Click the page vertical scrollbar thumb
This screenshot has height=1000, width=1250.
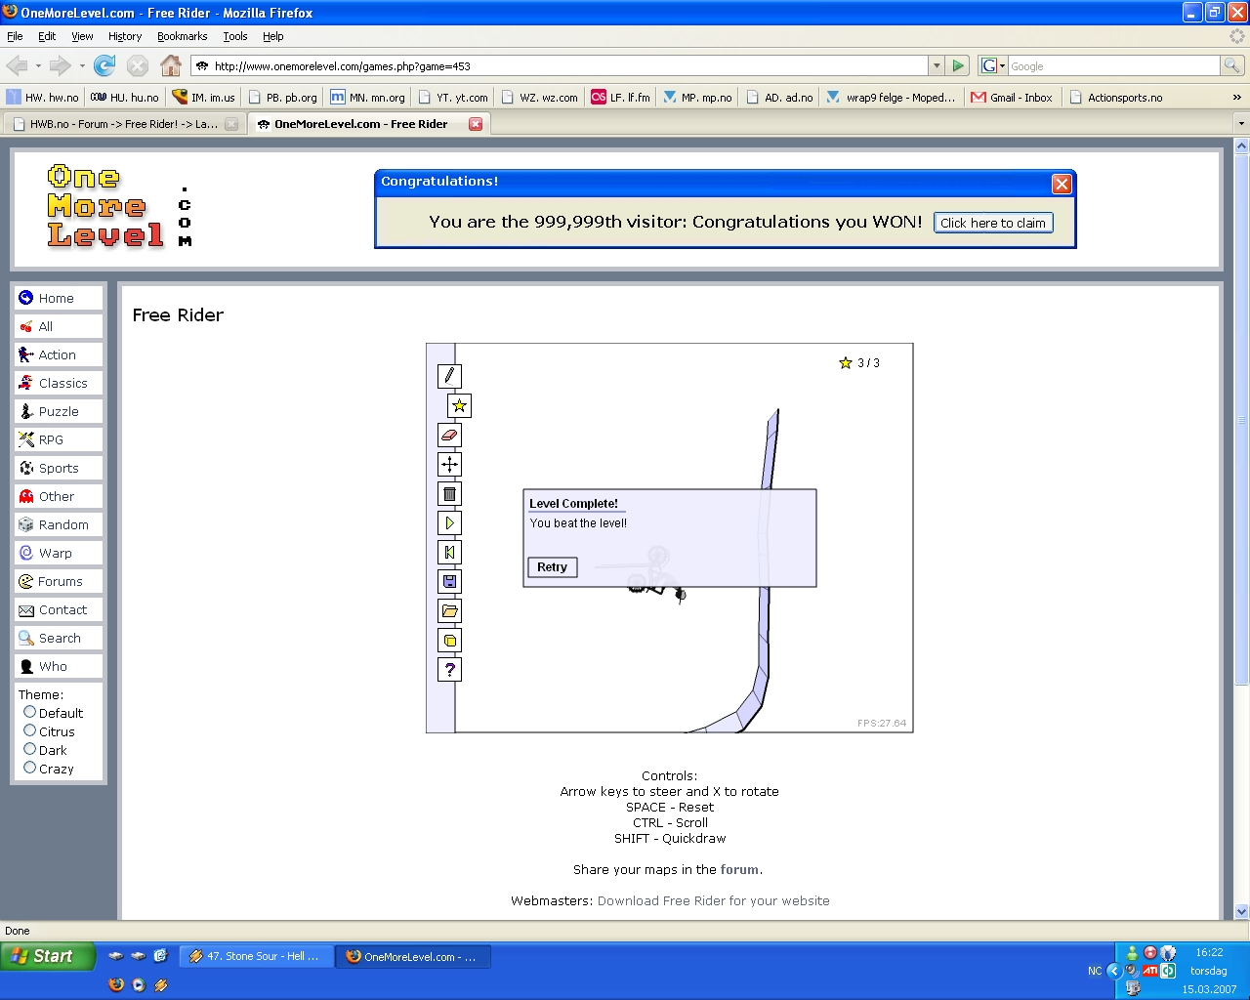pos(1241,420)
